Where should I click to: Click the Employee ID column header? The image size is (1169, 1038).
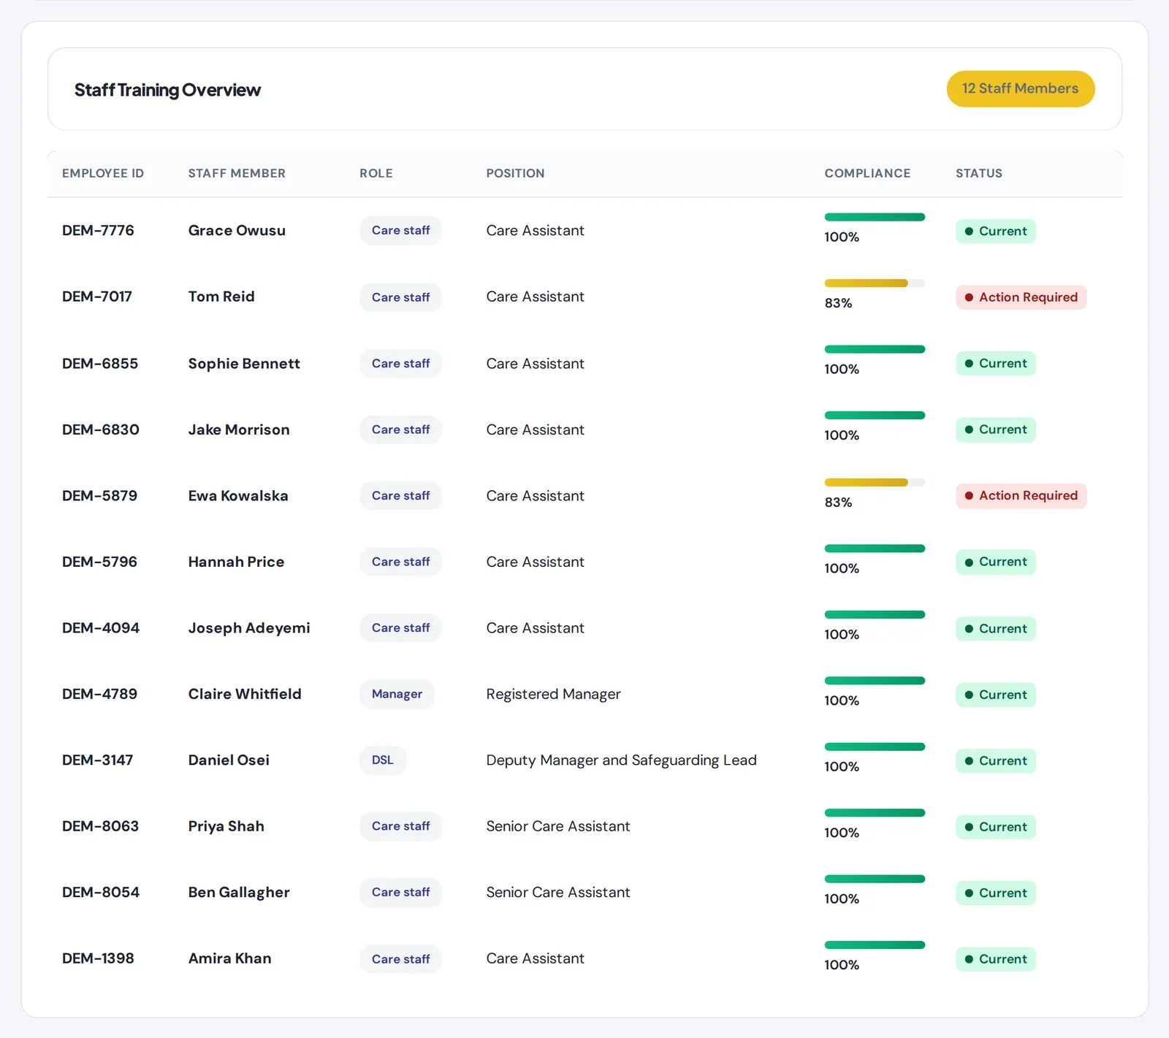click(x=103, y=173)
